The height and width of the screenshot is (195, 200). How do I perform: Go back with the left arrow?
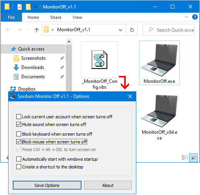tap(8, 30)
